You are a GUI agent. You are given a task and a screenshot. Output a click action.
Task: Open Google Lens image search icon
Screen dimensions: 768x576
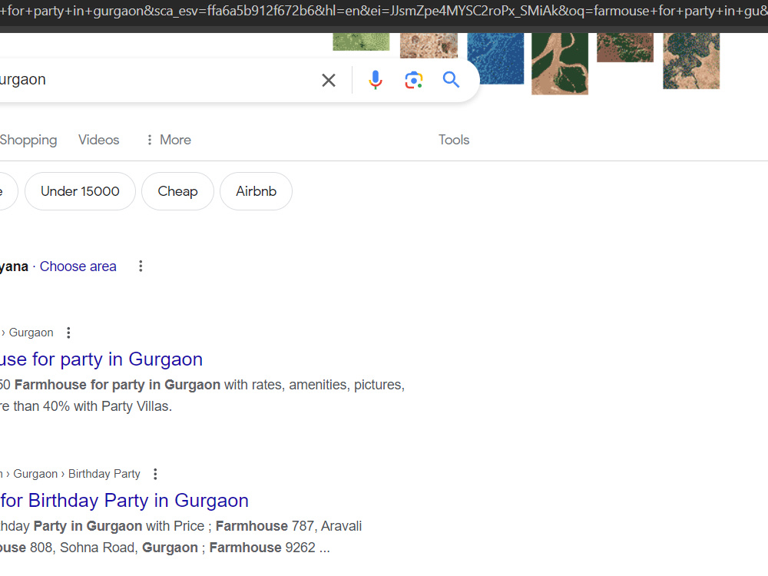[x=414, y=80]
